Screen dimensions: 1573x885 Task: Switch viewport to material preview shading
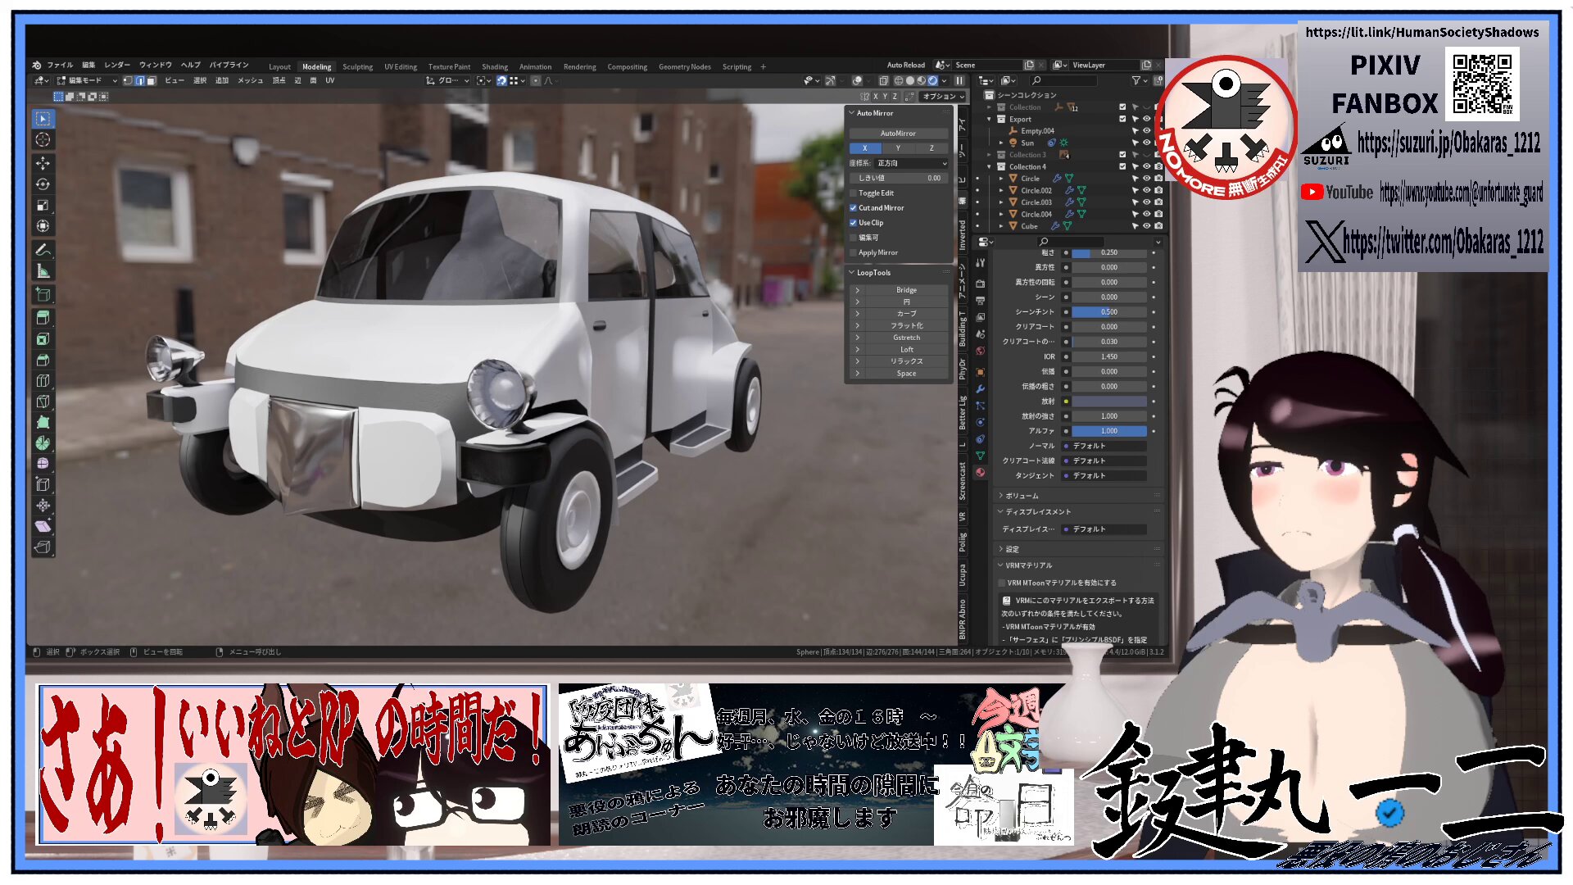921,81
